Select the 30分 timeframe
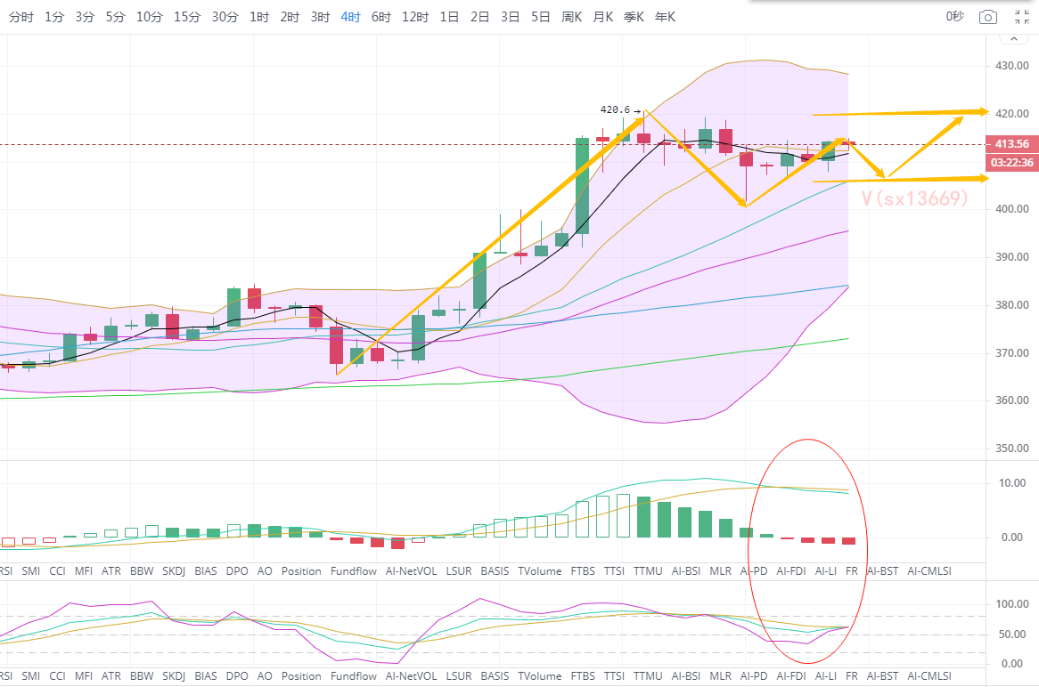The image size is (1039, 687). point(225,17)
